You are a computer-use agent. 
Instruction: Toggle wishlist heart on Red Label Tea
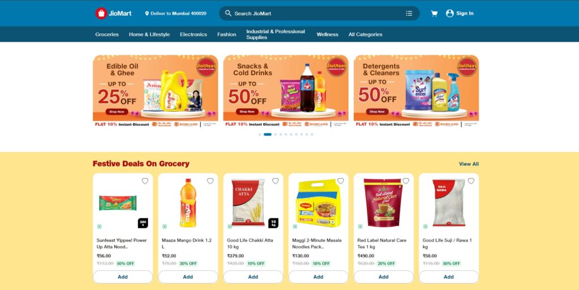pos(406,181)
